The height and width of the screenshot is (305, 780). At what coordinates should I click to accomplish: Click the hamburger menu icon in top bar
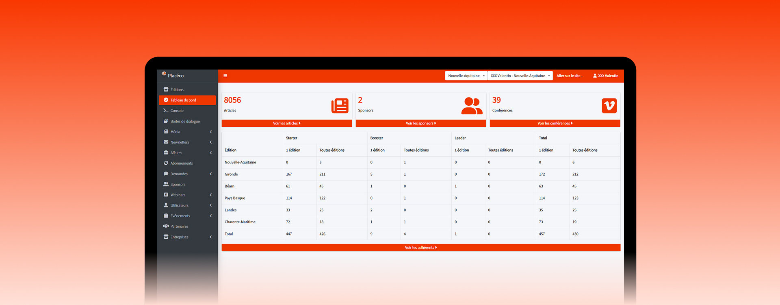[x=225, y=76]
